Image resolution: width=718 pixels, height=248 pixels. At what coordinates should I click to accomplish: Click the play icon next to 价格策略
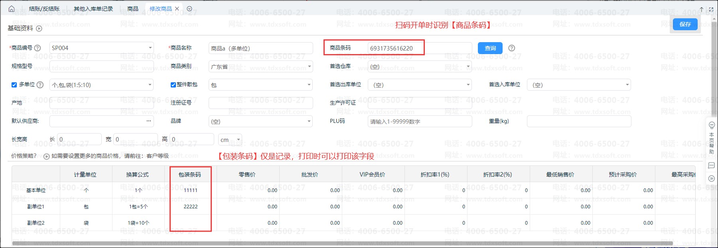(46, 156)
